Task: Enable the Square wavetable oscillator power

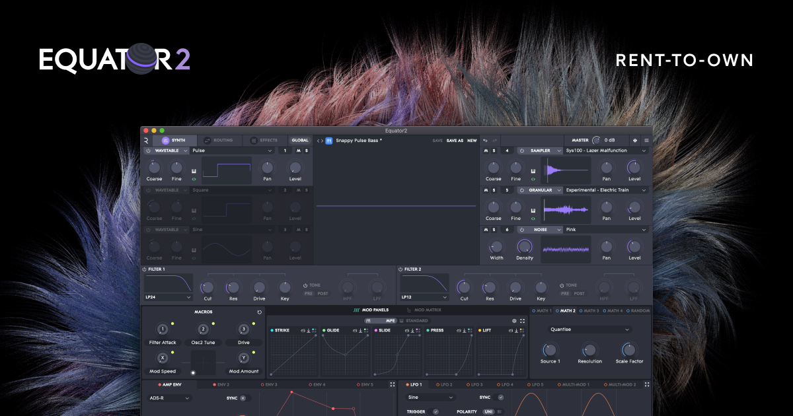Action: 149,190
